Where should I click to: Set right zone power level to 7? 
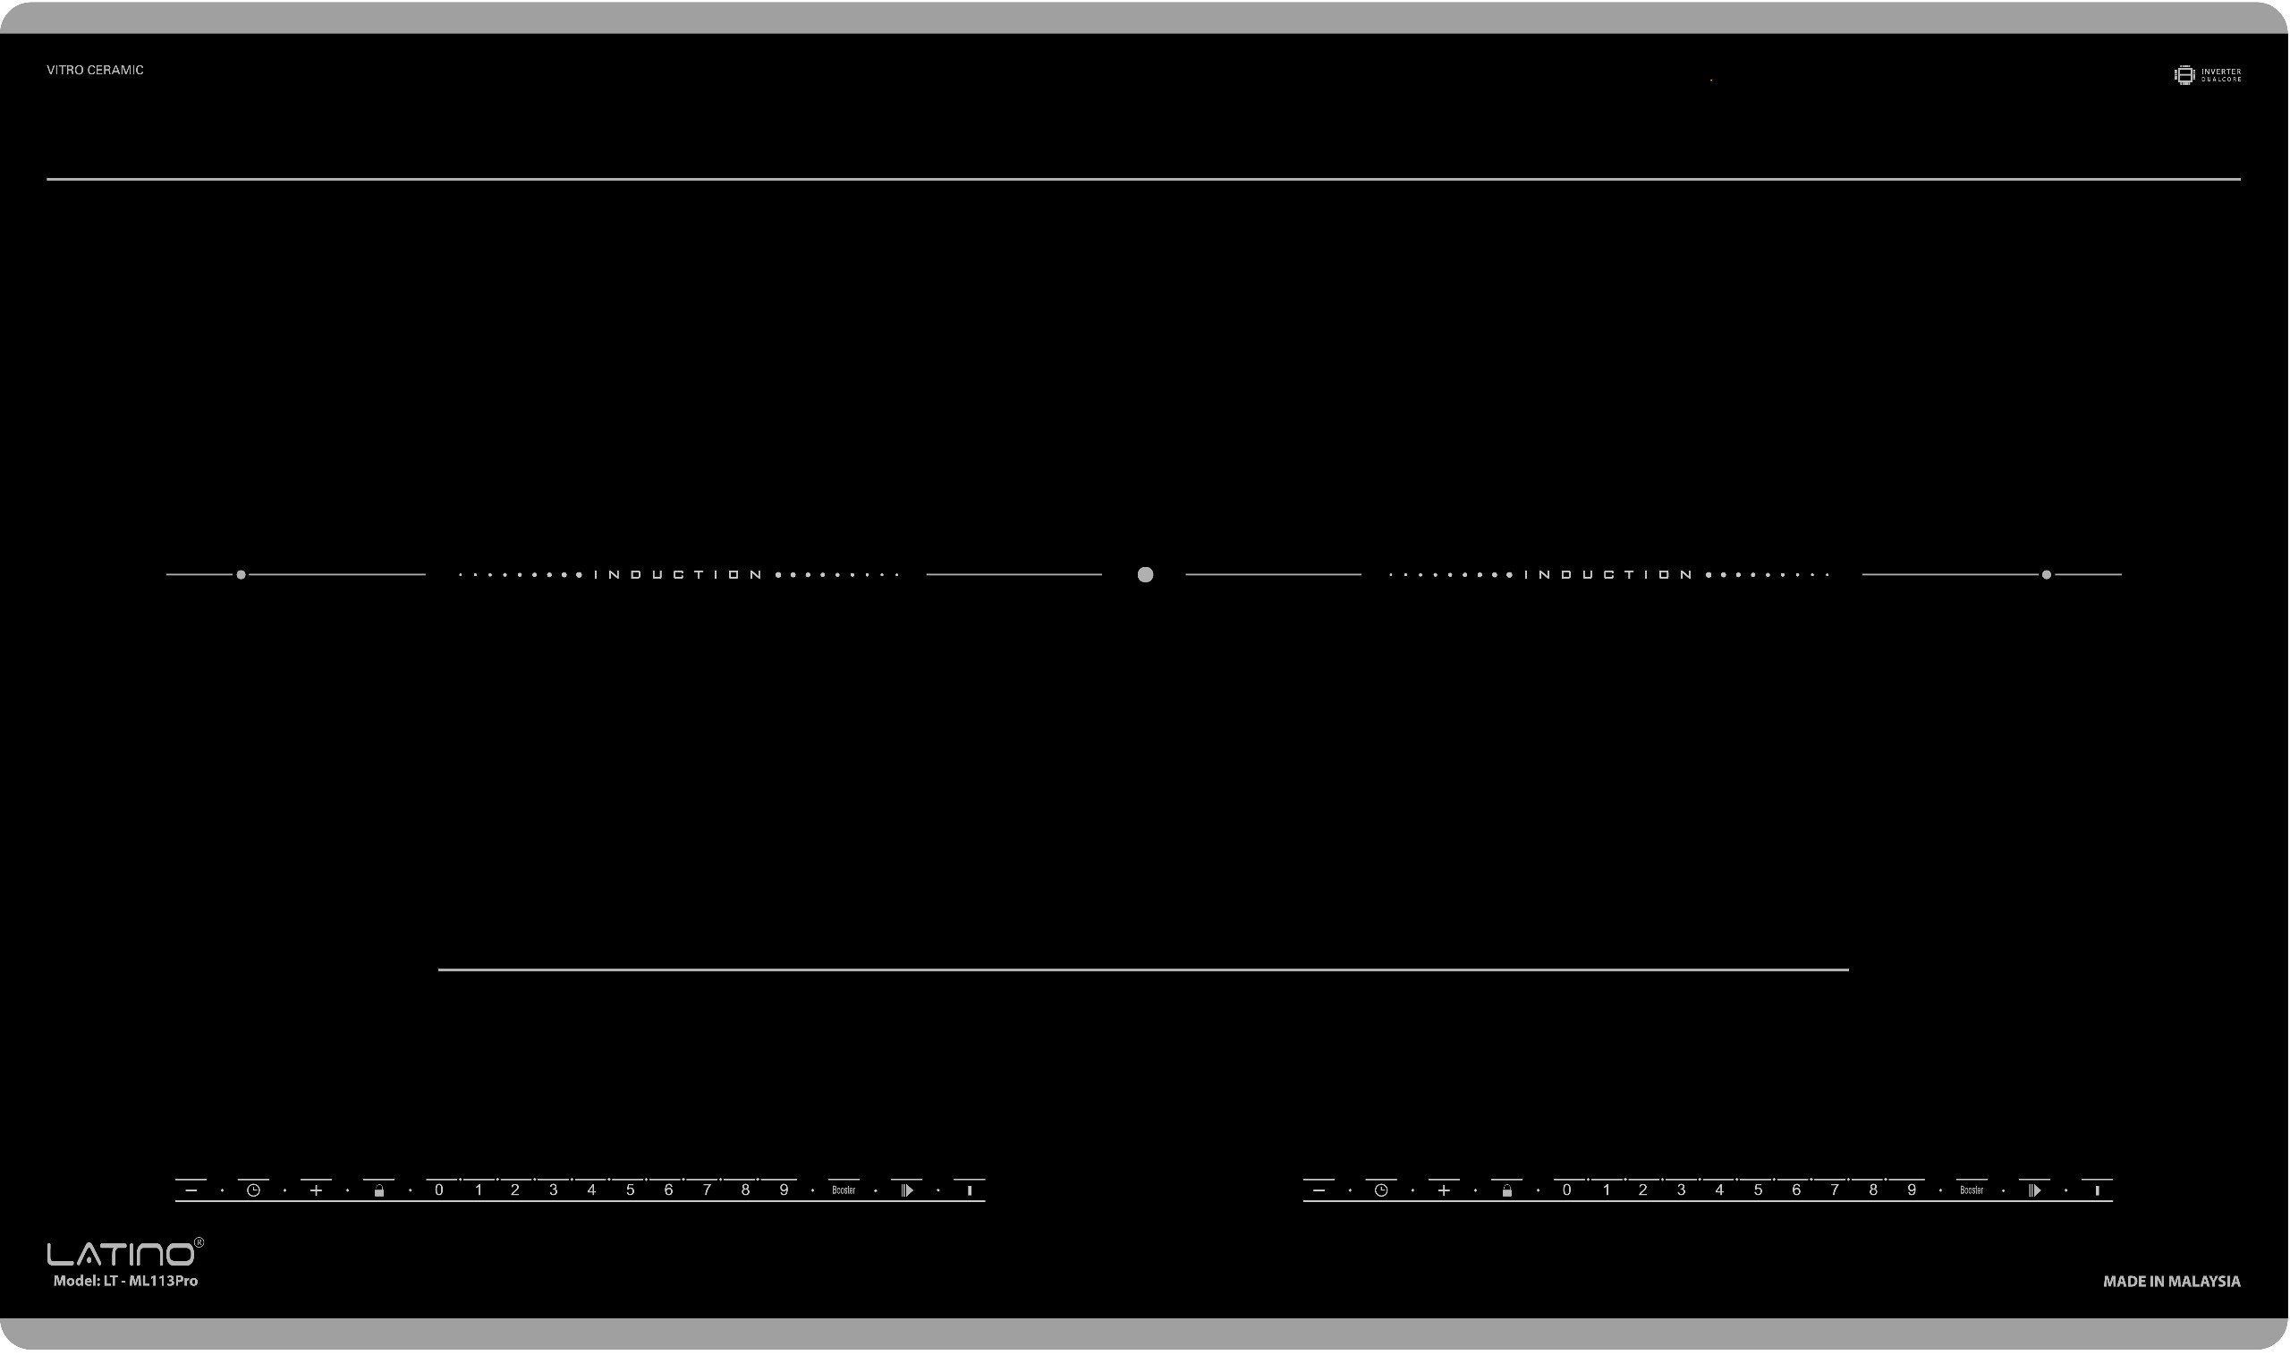coord(1835,1190)
